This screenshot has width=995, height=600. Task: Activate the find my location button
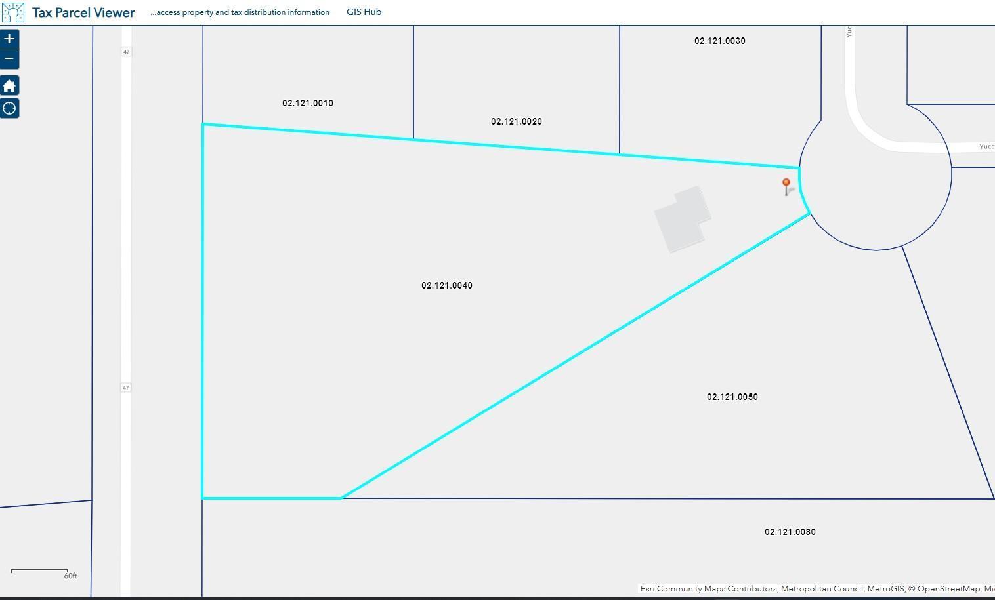click(9, 108)
